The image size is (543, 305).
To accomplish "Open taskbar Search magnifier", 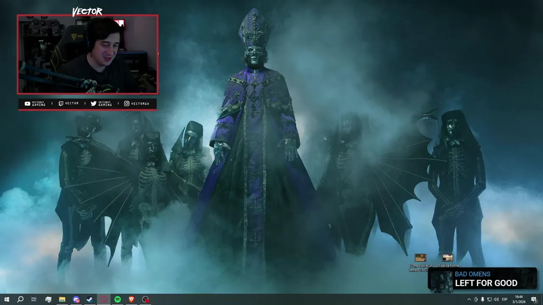I will click(20, 299).
